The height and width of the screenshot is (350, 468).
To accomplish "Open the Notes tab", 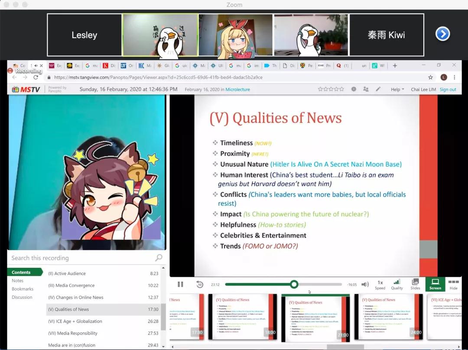I will point(18,281).
